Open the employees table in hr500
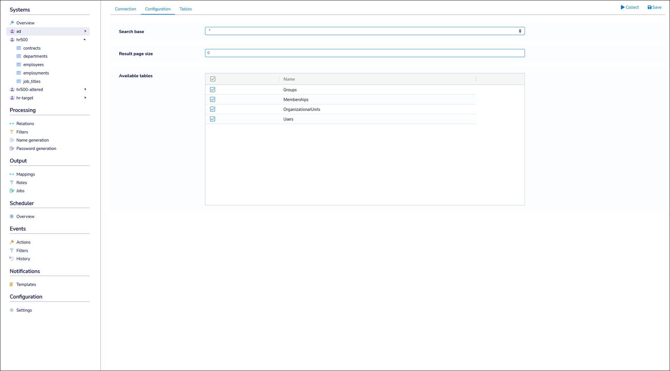This screenshot has width=670, height=371. (33, 65)
